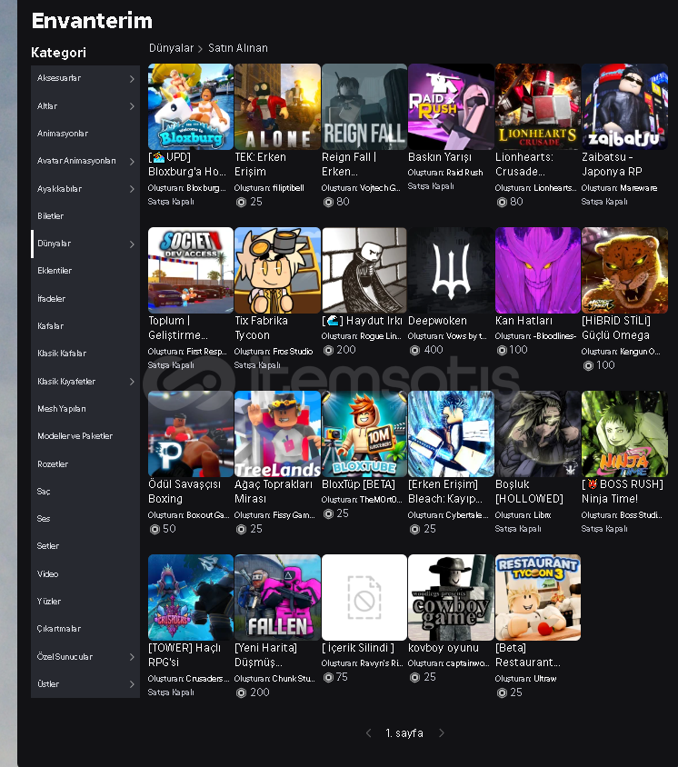Open the Bleach Erken Erişim thumbnail
Screen dimensions: 678x767
click(451, 433)
